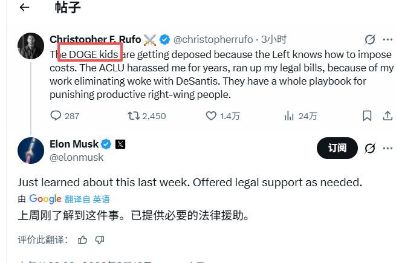Screen dimensions: 396x263
Task: Rate translation with thumbs up
Action: [x=83, y=240]
